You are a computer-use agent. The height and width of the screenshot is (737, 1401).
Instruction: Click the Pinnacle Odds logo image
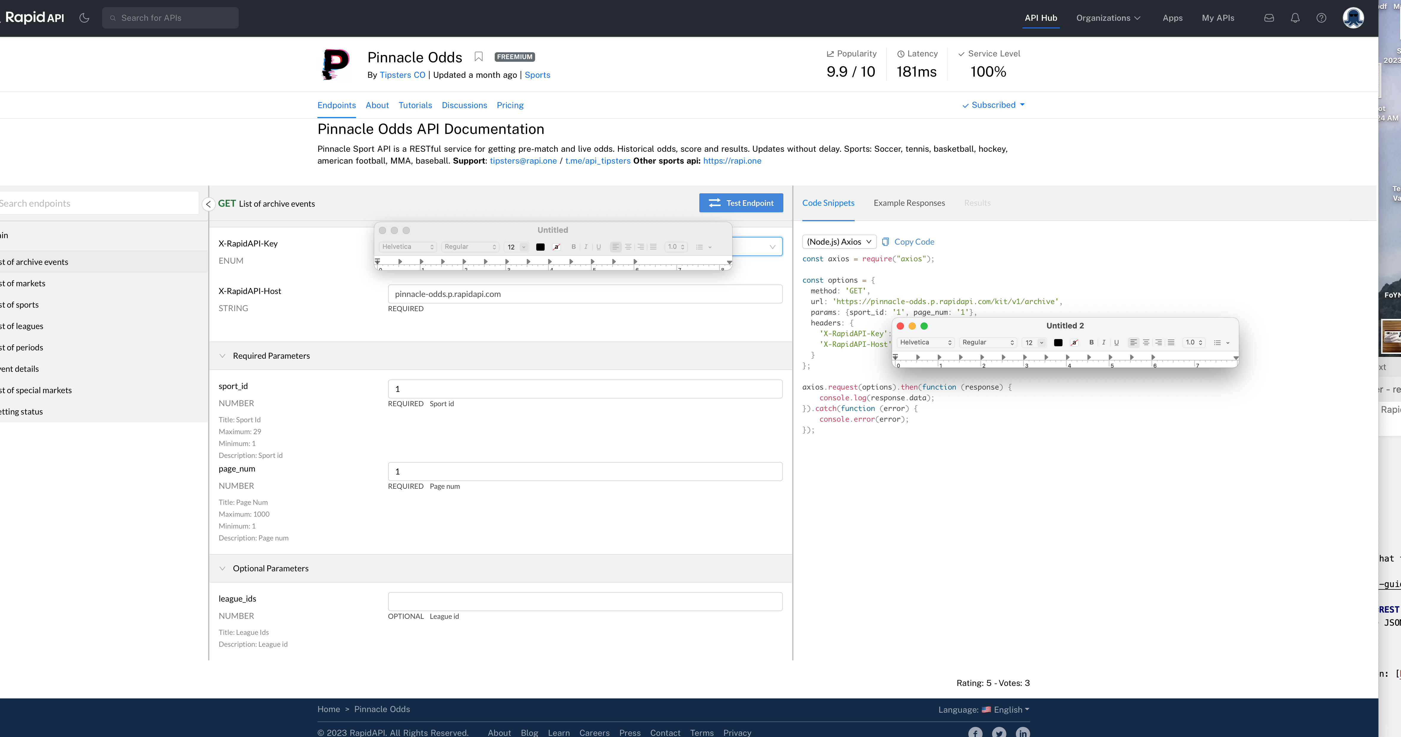(x=336, y=64)
